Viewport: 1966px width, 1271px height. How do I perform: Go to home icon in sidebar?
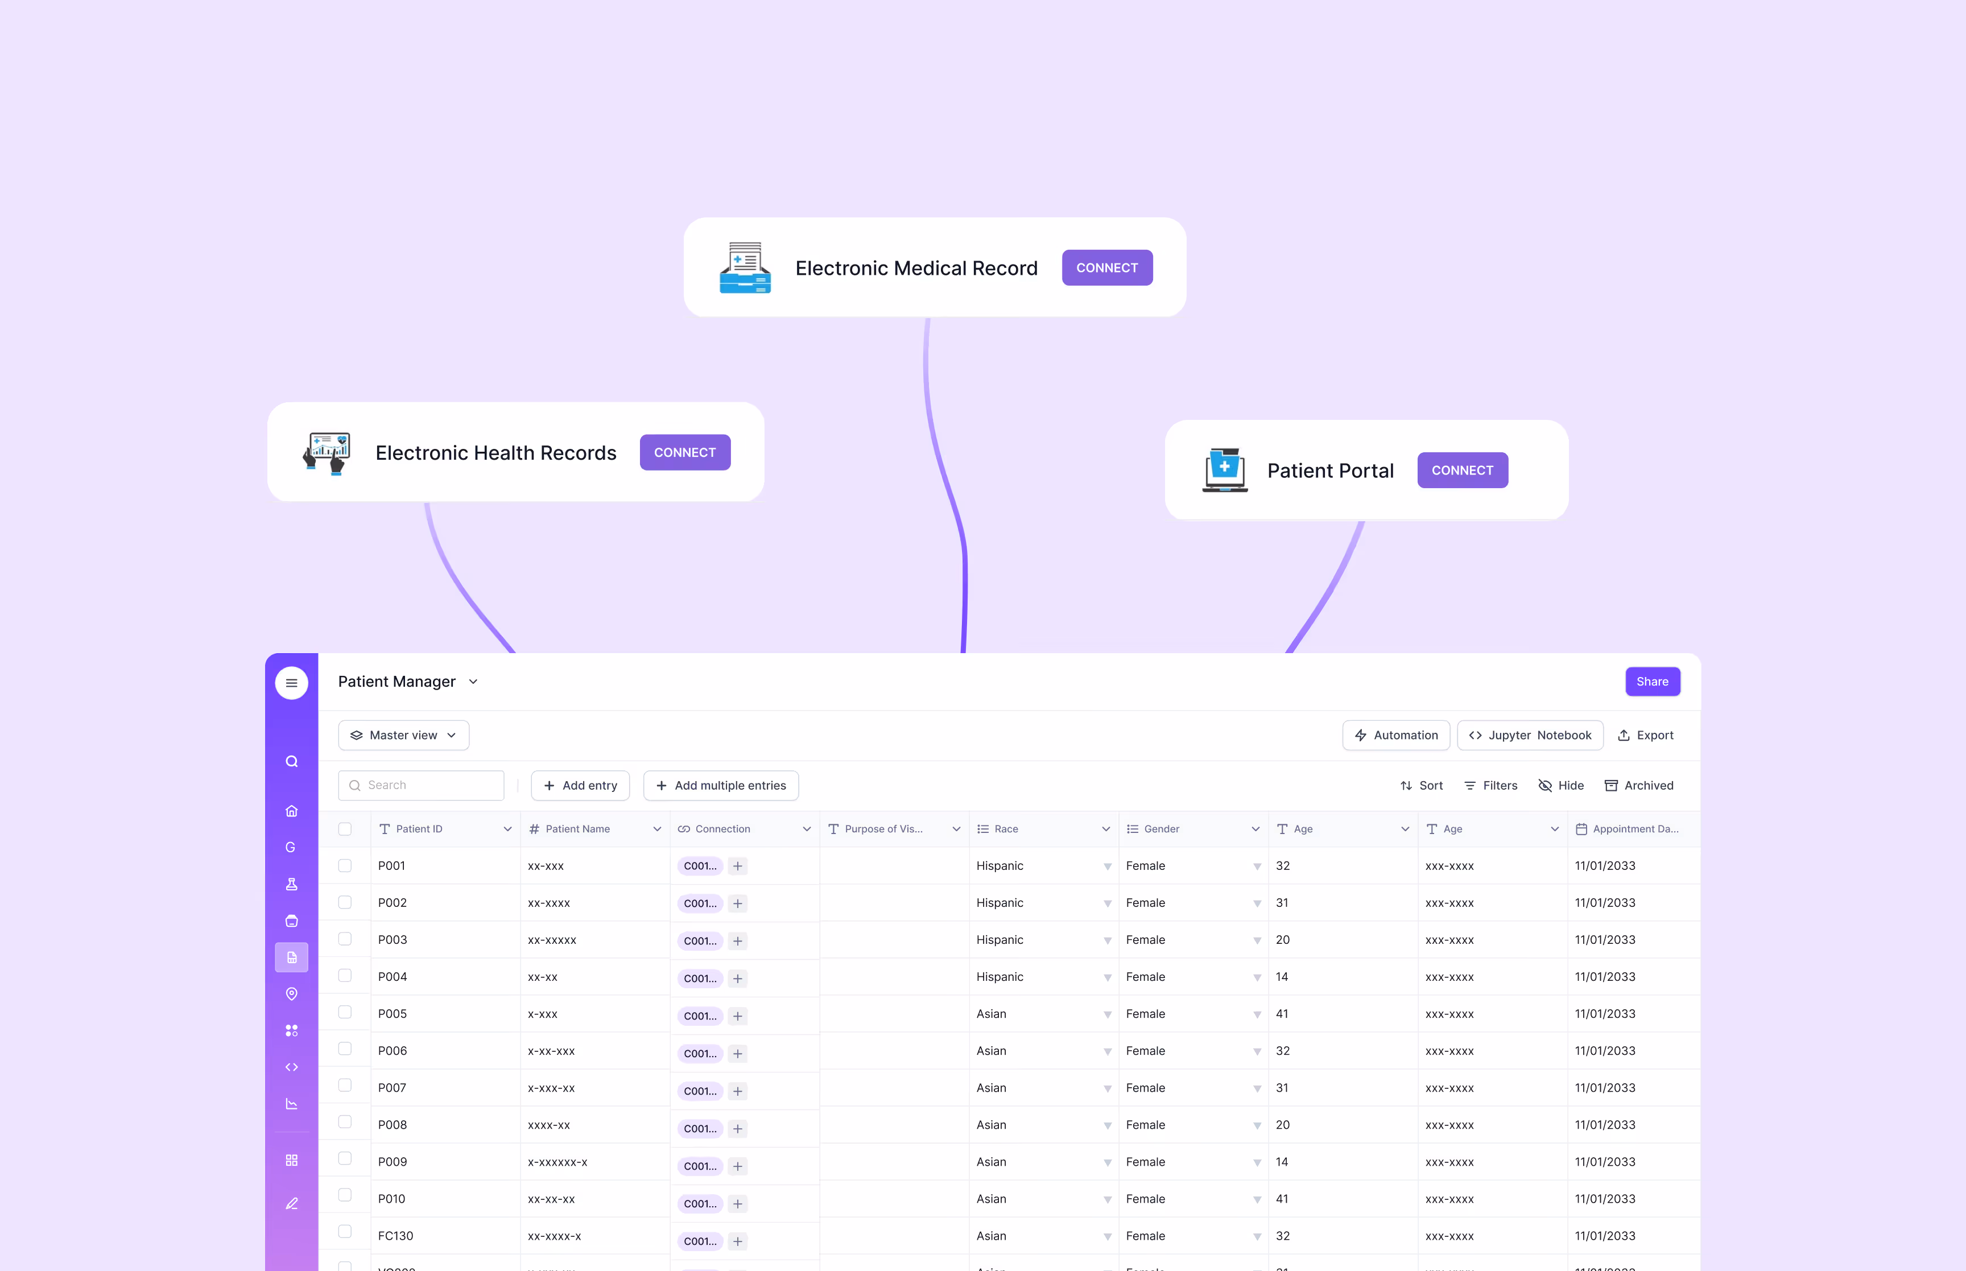(291, 811)
